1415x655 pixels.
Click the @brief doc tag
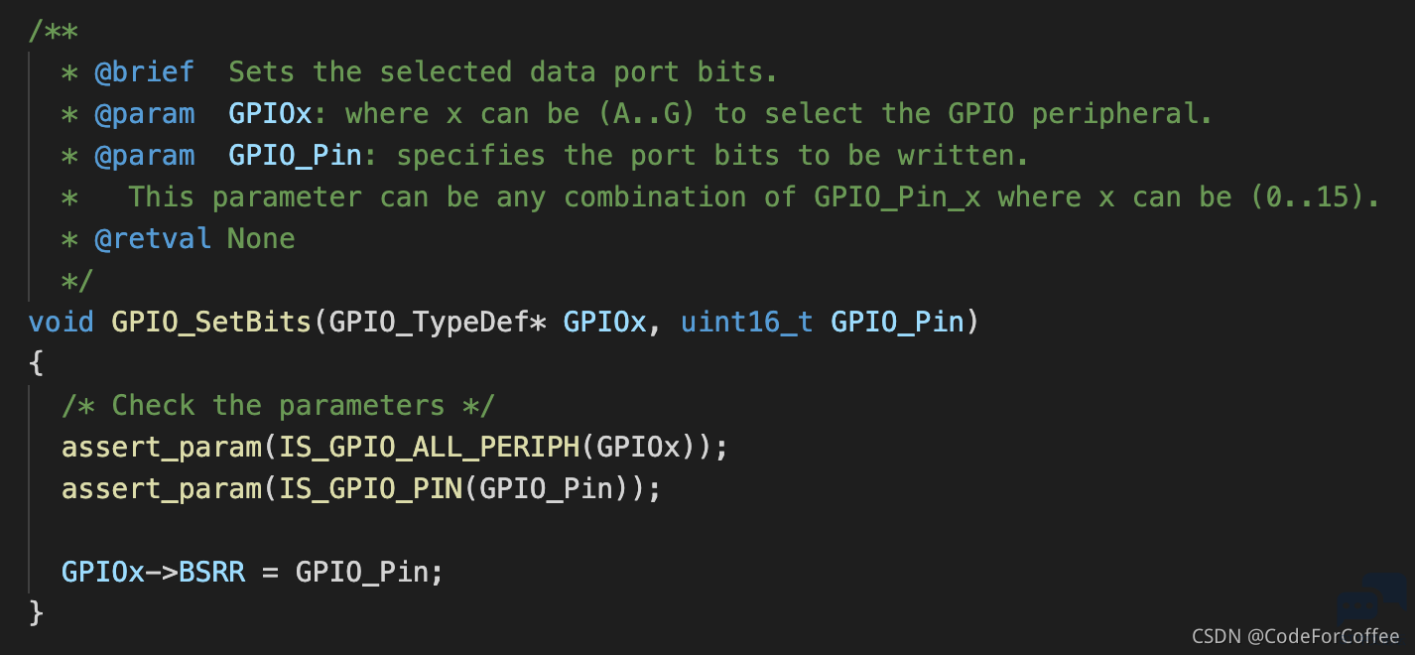(x=145, y=72)
